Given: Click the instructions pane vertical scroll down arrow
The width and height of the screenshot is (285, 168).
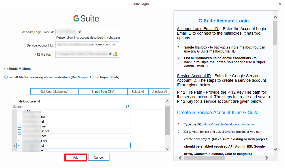Looking at the screenshot, I should 275,149.
